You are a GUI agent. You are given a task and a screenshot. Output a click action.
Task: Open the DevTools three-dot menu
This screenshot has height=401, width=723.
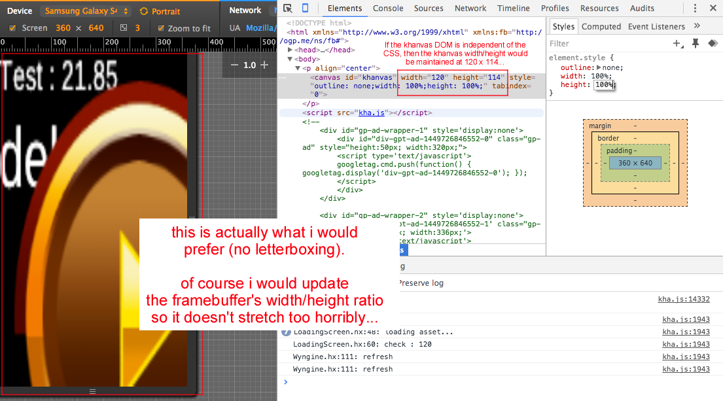695,9
